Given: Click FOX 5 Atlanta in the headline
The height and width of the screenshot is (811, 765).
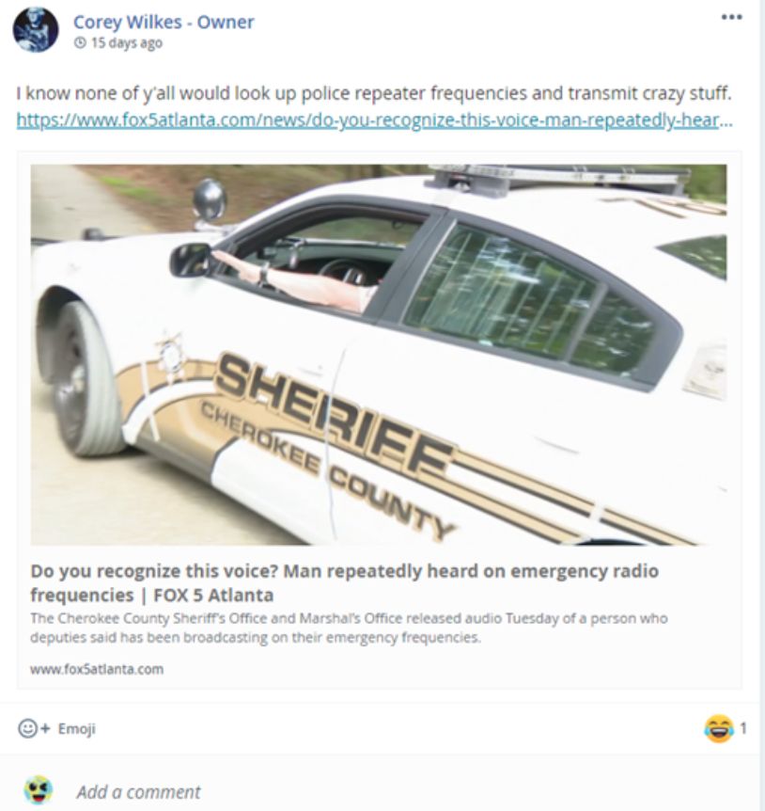Looking at the screenshot, I should (x=213, y=596).
